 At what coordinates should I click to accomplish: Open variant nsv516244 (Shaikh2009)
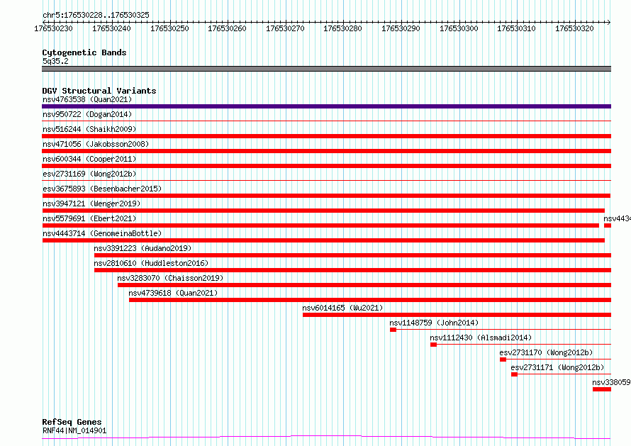(89, 129)
